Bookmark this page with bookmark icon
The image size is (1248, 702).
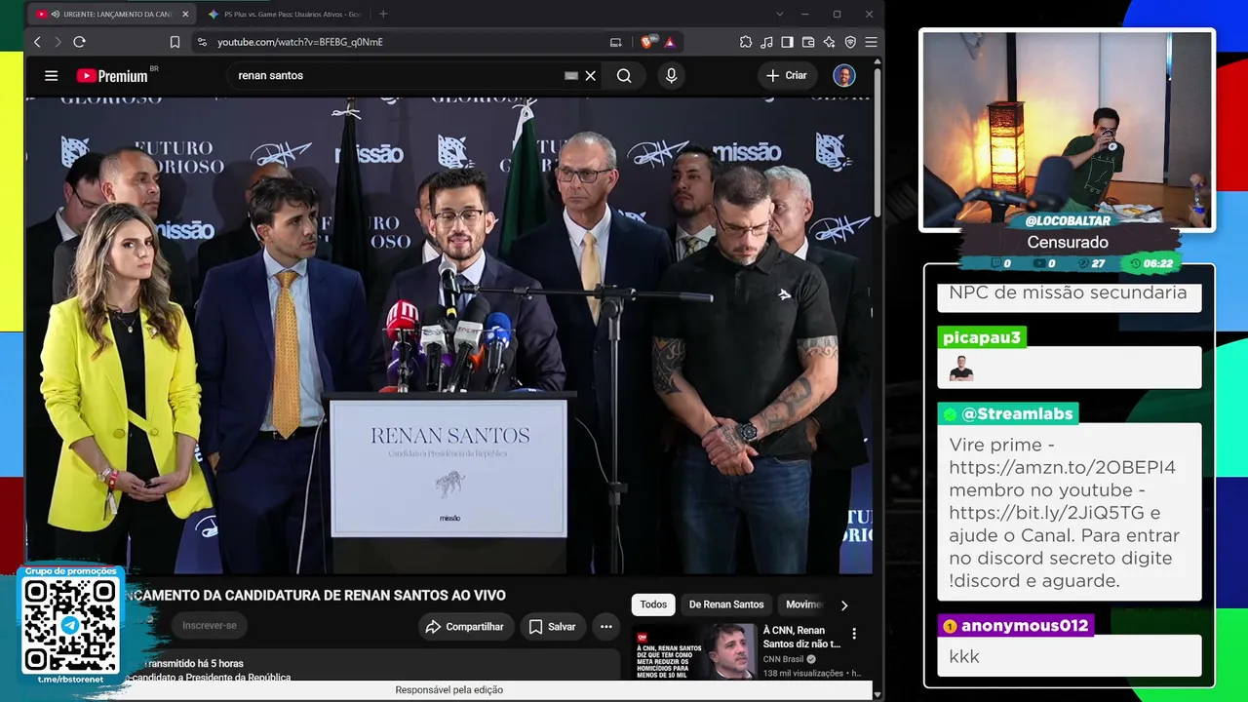pyautogui.click(x=175, y=42)
